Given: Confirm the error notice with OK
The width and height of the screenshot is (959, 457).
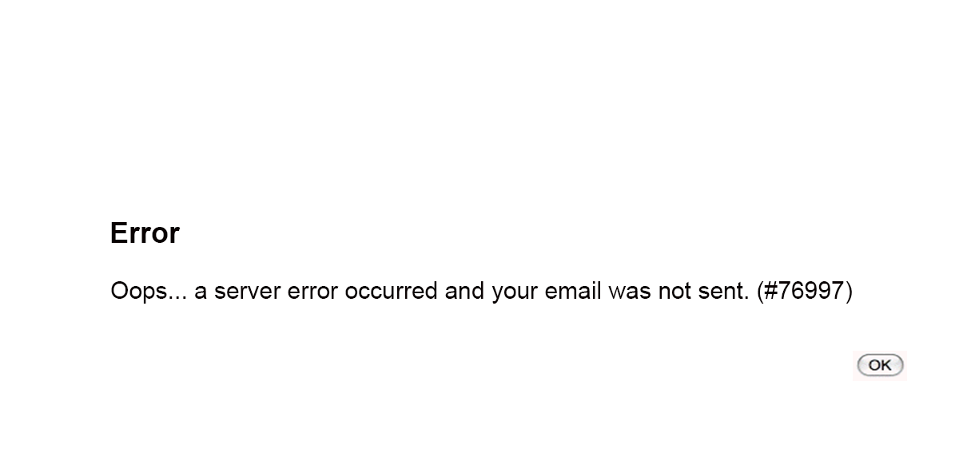Looking at the screenshot, I should [880, 365].
